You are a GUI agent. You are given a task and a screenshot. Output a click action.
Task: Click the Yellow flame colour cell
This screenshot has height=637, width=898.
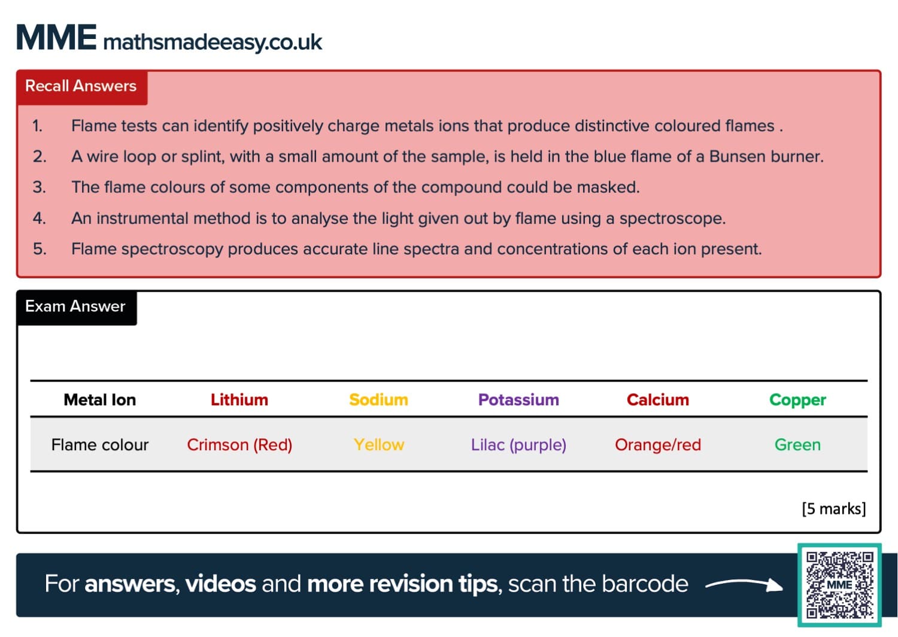click(378, 445)
